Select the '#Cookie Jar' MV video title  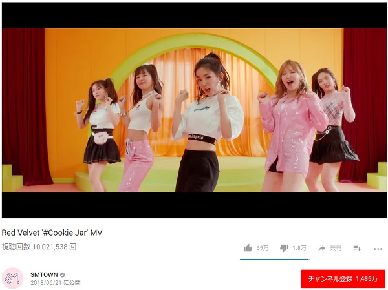pos(52,233)
